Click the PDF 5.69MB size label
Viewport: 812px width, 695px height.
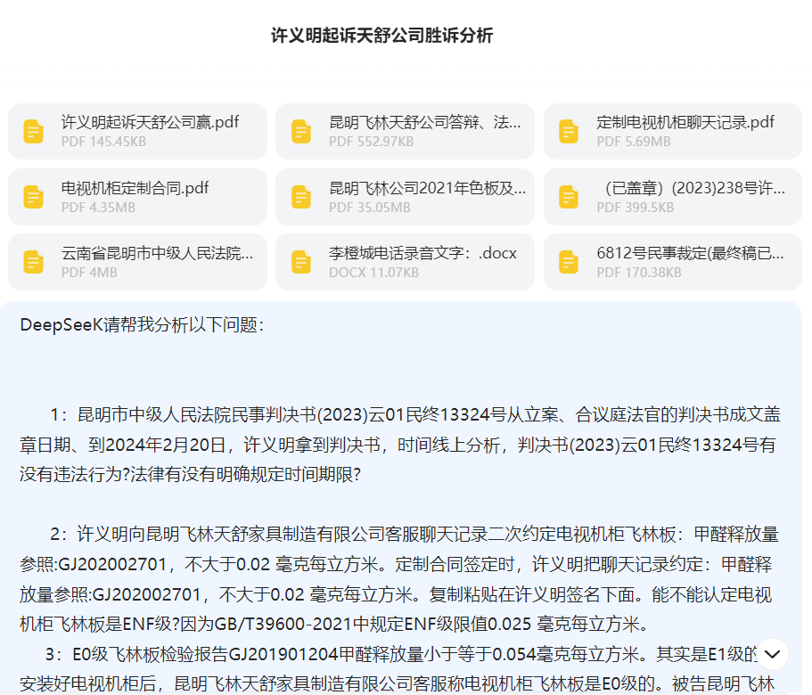[x=634, y=142]
